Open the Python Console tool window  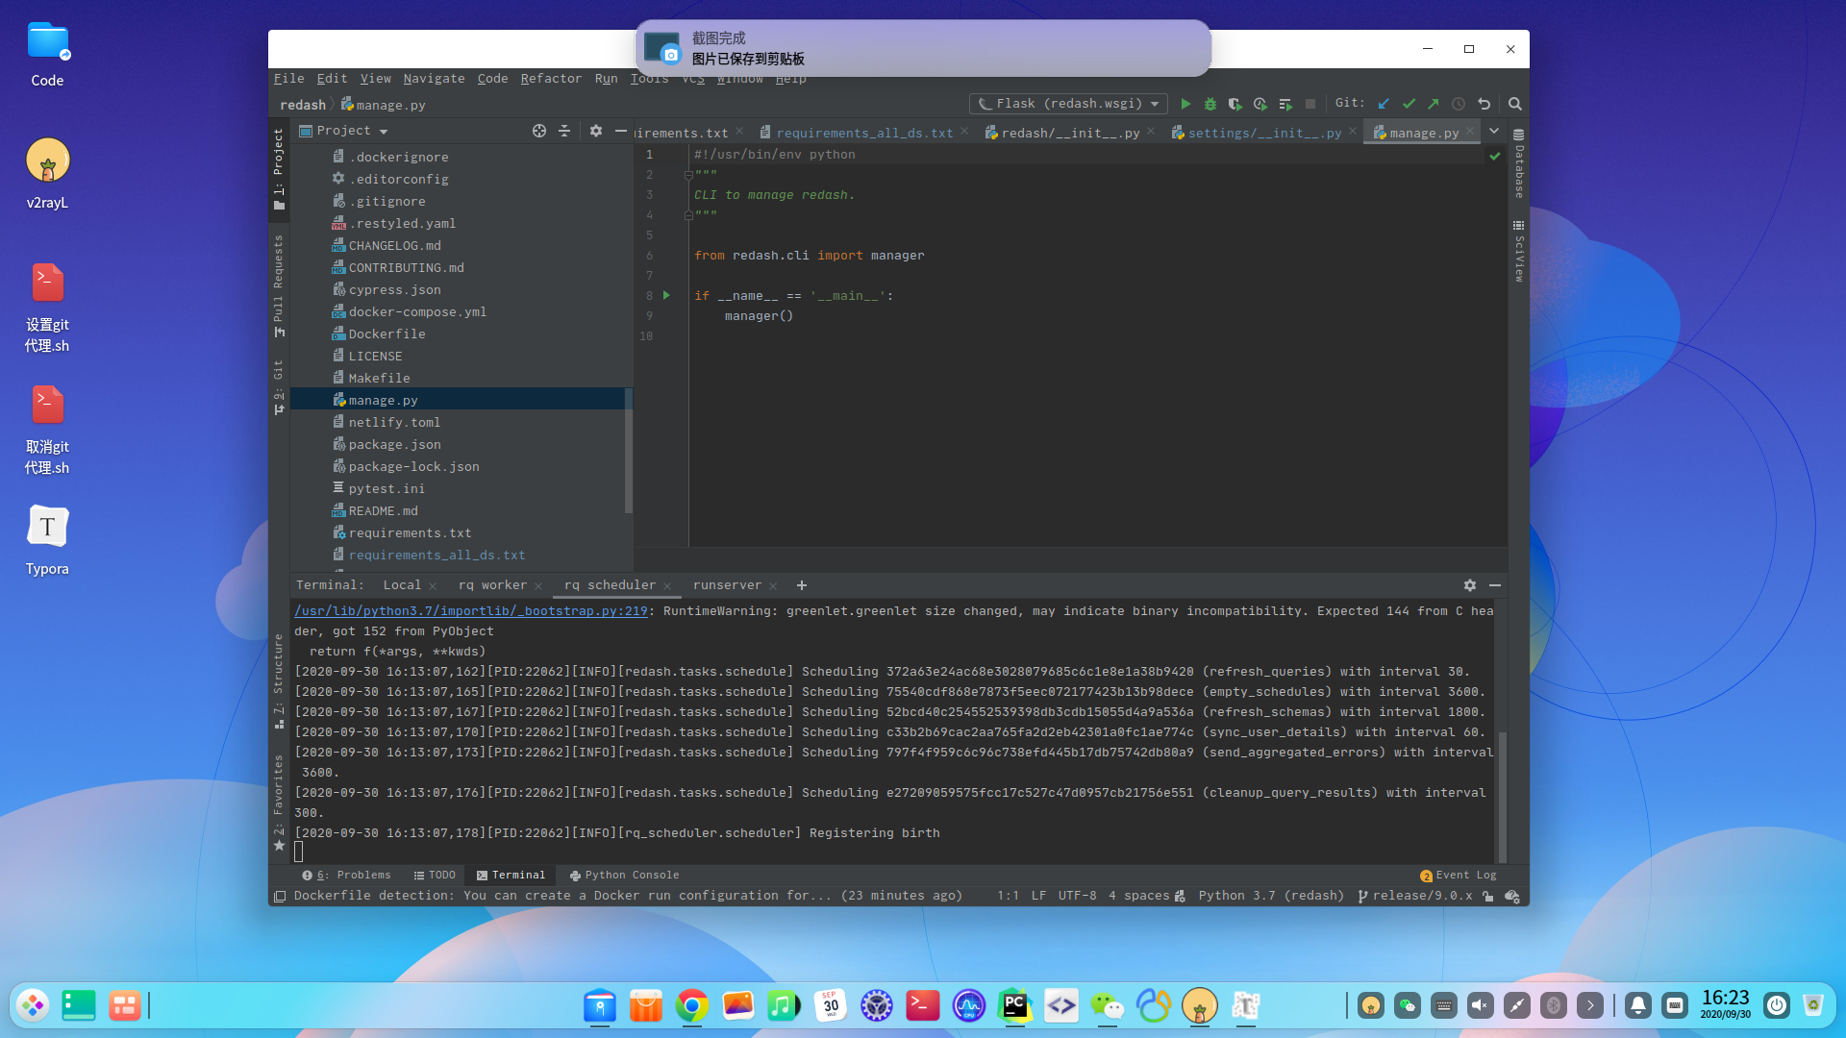(x=624, y=876)
